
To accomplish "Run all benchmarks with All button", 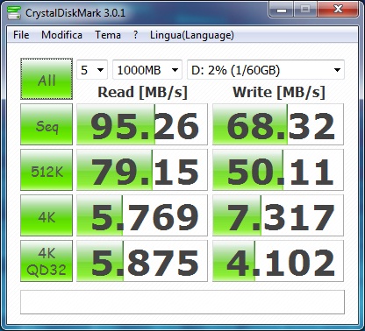I will (47, 79).
